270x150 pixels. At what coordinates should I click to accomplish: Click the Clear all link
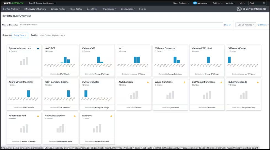[227, 25]
